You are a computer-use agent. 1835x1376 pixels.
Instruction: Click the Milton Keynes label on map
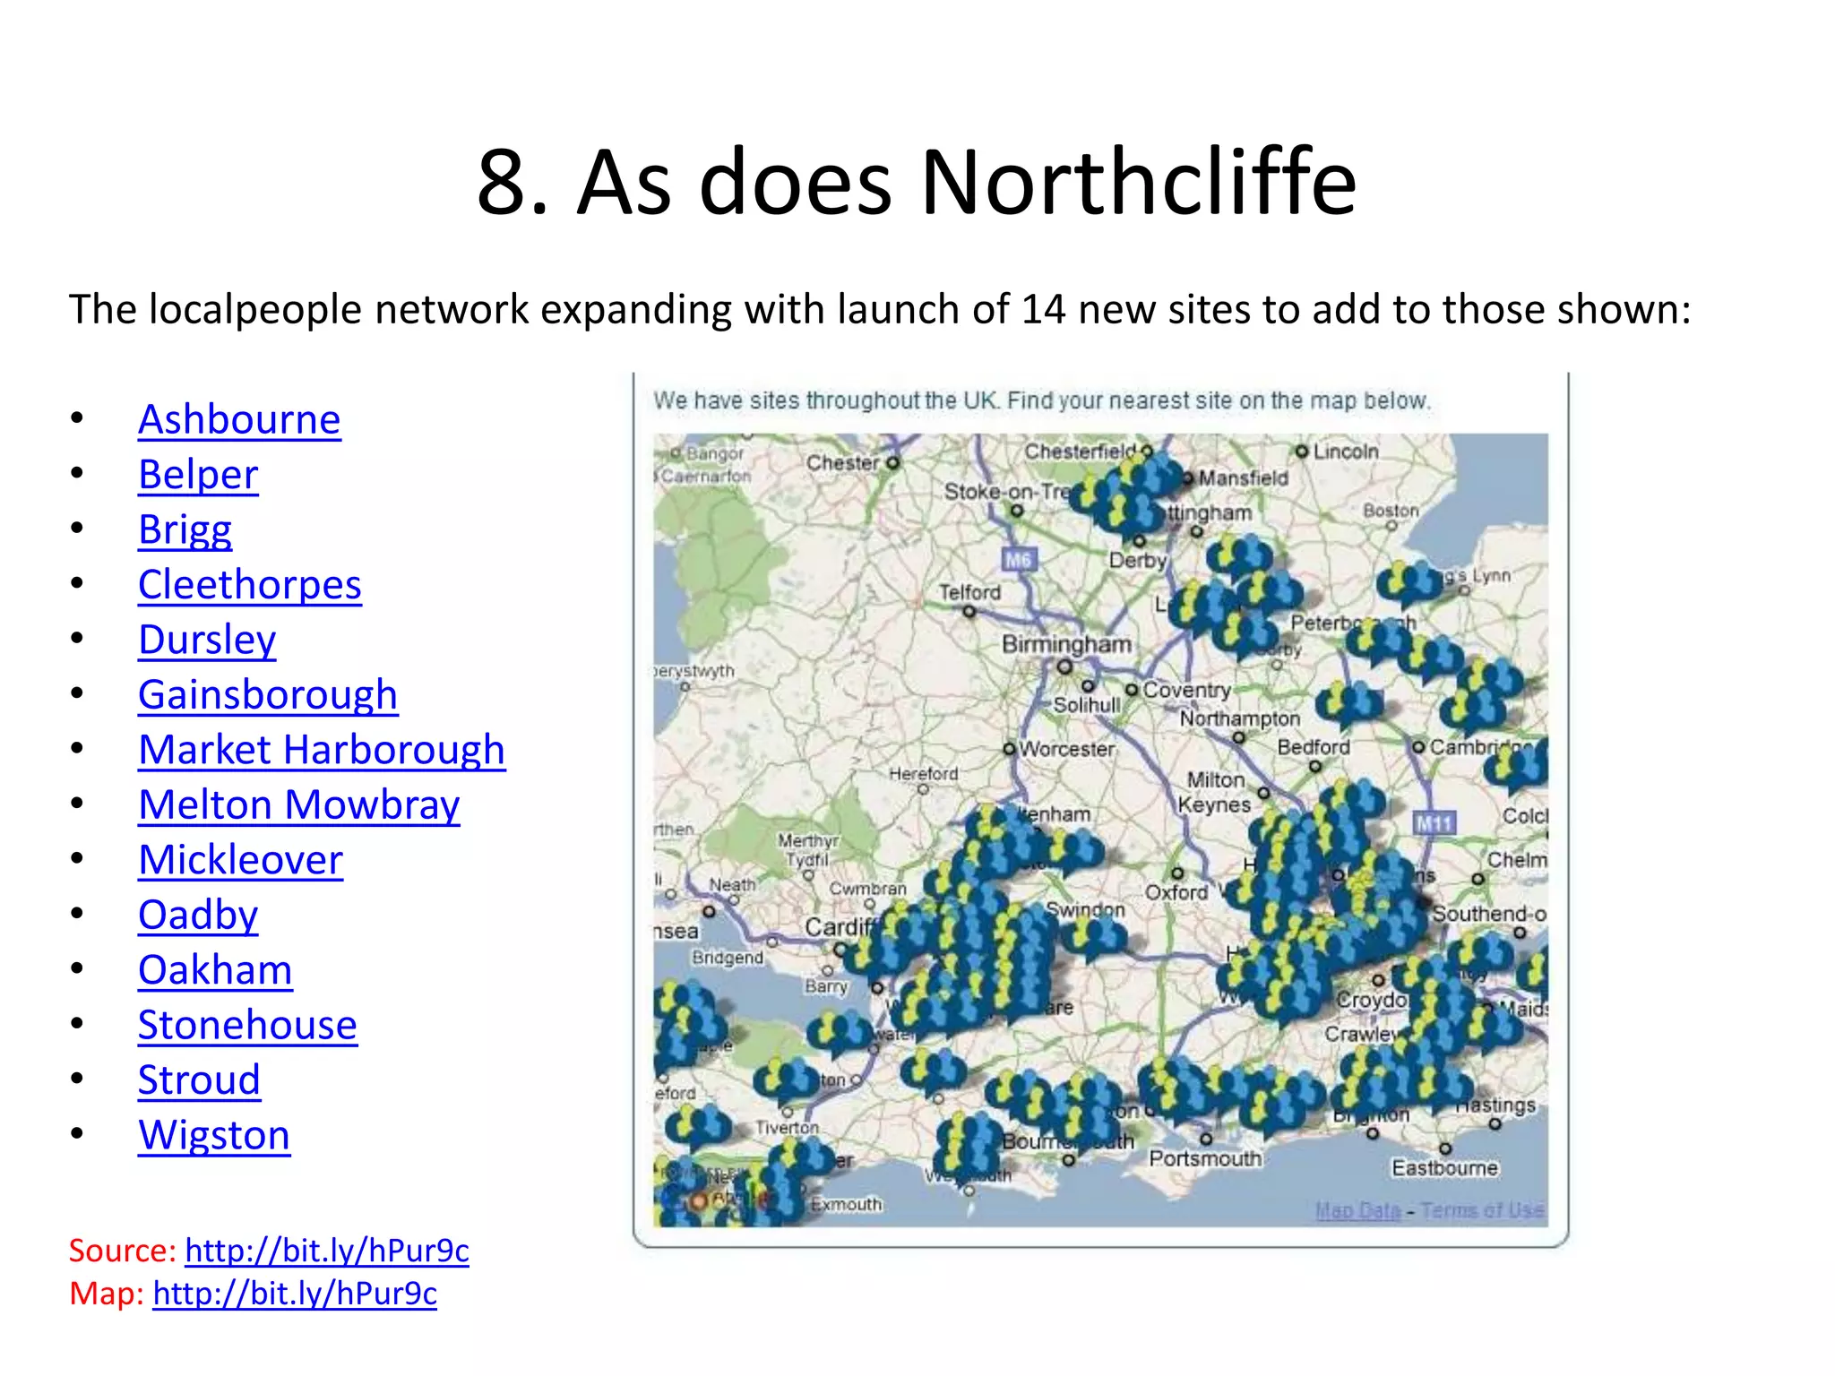pos(1215,792)
